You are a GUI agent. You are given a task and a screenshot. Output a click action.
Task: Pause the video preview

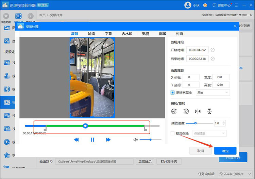pyautogui.click(x=92, y=140)
